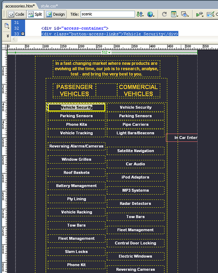
Task: Click the Car Audio box
Action: [136, 164]
